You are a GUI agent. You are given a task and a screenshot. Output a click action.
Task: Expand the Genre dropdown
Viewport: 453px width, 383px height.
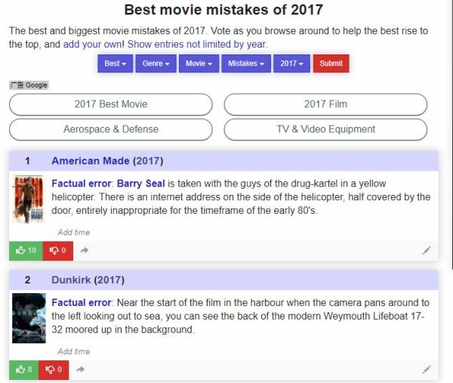click(x=156, y=63)
